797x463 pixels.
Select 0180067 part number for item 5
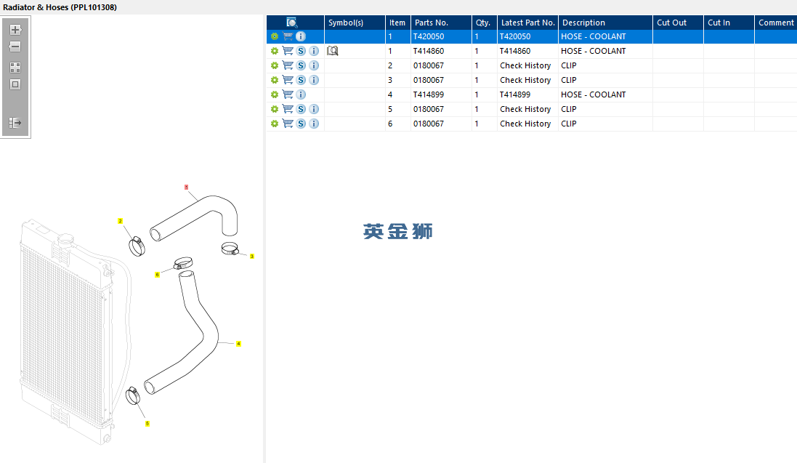[429, 109]
